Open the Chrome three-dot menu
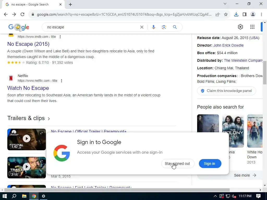Viewport: 267px width, 200px height. (x=261, y=15)
